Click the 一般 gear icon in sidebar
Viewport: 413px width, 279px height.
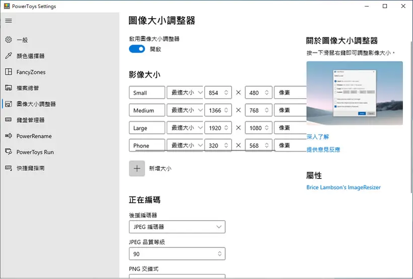pos(9,40)
